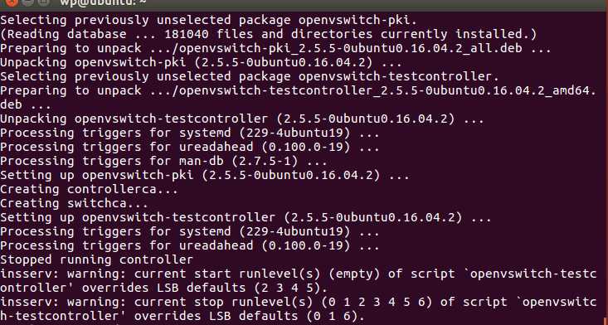
Task: Click the 'deb ...' wrapped line
Action: [x=22, y=104]
